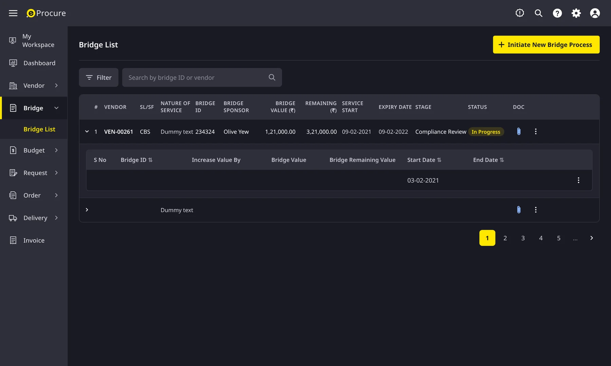This screenshot has height=366, width=611.
Task: Expand the Vendor sidebar submenu arrow
Action: 56,85
